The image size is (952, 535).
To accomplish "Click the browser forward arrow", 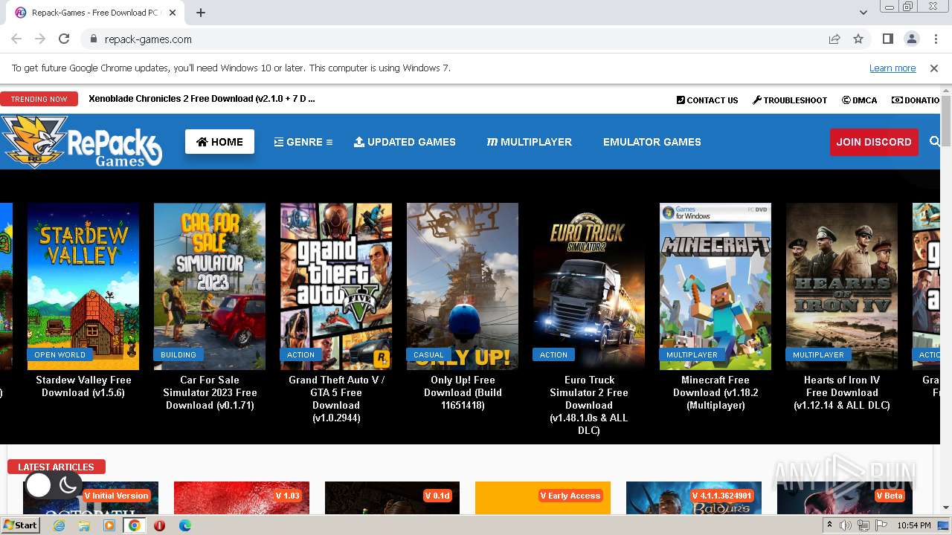I will pyautogui.click(x=40, y=39).
